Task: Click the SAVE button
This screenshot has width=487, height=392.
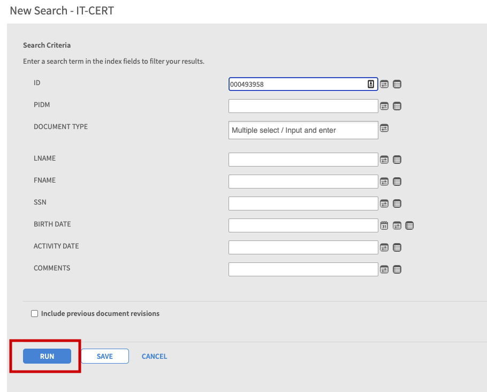Action: click(x=105, y=356)
